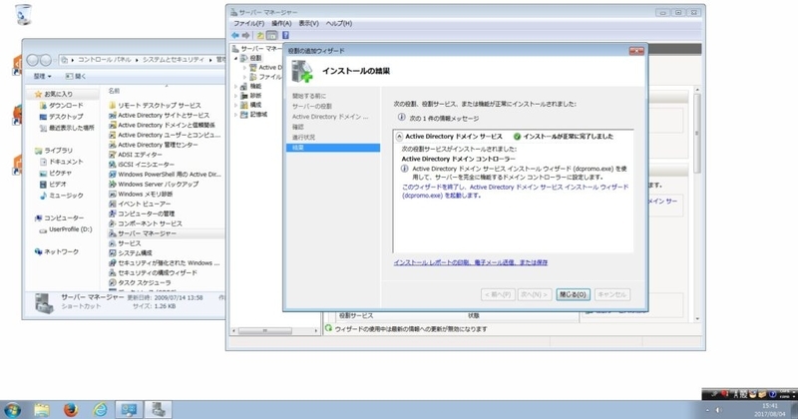Click ダウンロード in Explorer favorites
The width and height of the screenshot is (798, 419).
click(61, 106)
